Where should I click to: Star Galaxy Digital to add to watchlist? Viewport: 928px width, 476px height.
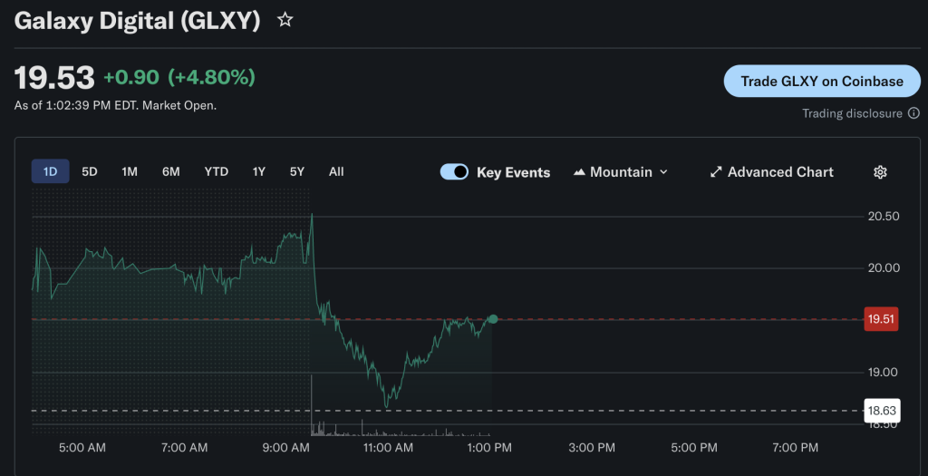tap(285, 20)
